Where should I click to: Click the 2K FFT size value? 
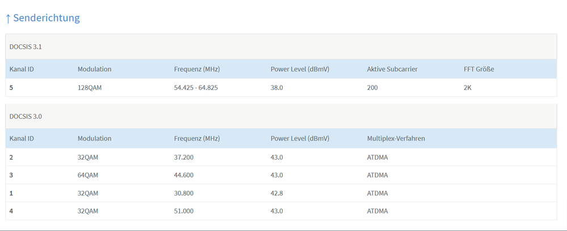pos(468,88)
